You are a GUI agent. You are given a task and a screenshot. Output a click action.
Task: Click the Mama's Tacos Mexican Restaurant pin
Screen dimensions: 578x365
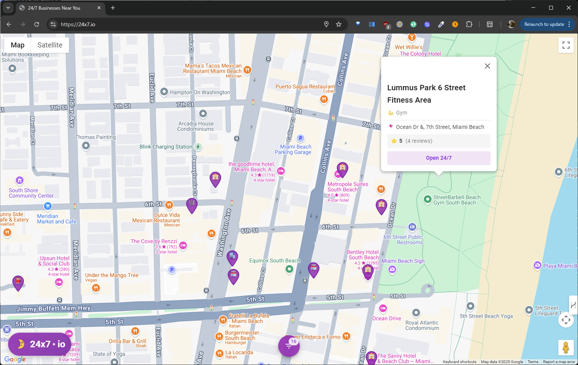click(247, 70)
